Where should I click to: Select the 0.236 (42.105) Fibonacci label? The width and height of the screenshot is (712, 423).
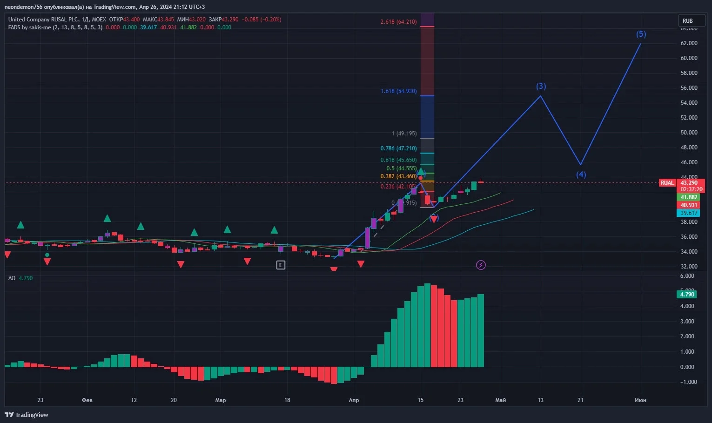398,187
